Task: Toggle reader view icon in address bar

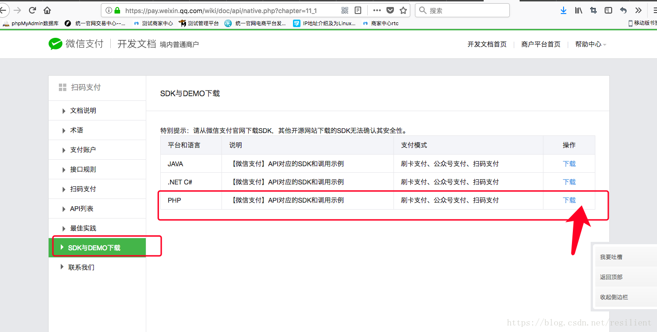Action: pyautogui.click(x=358, y=10)
